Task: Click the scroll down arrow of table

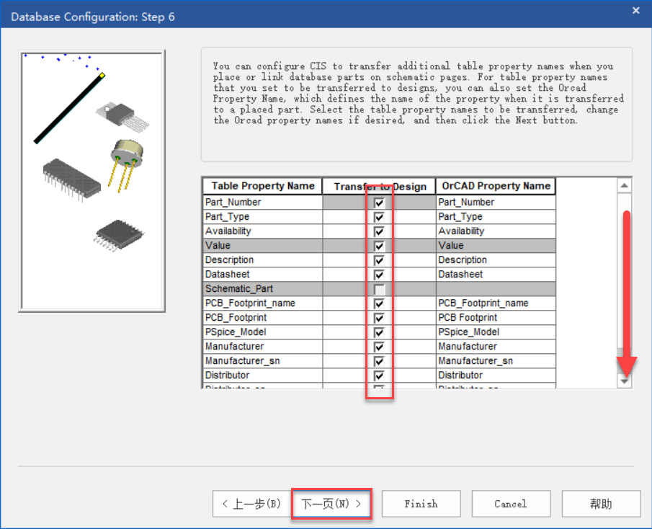Action: pos(625,382)
